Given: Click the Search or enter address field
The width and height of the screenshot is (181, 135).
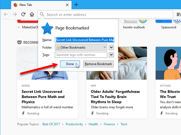Looking at the screenshot, I should tap(105, 14).
